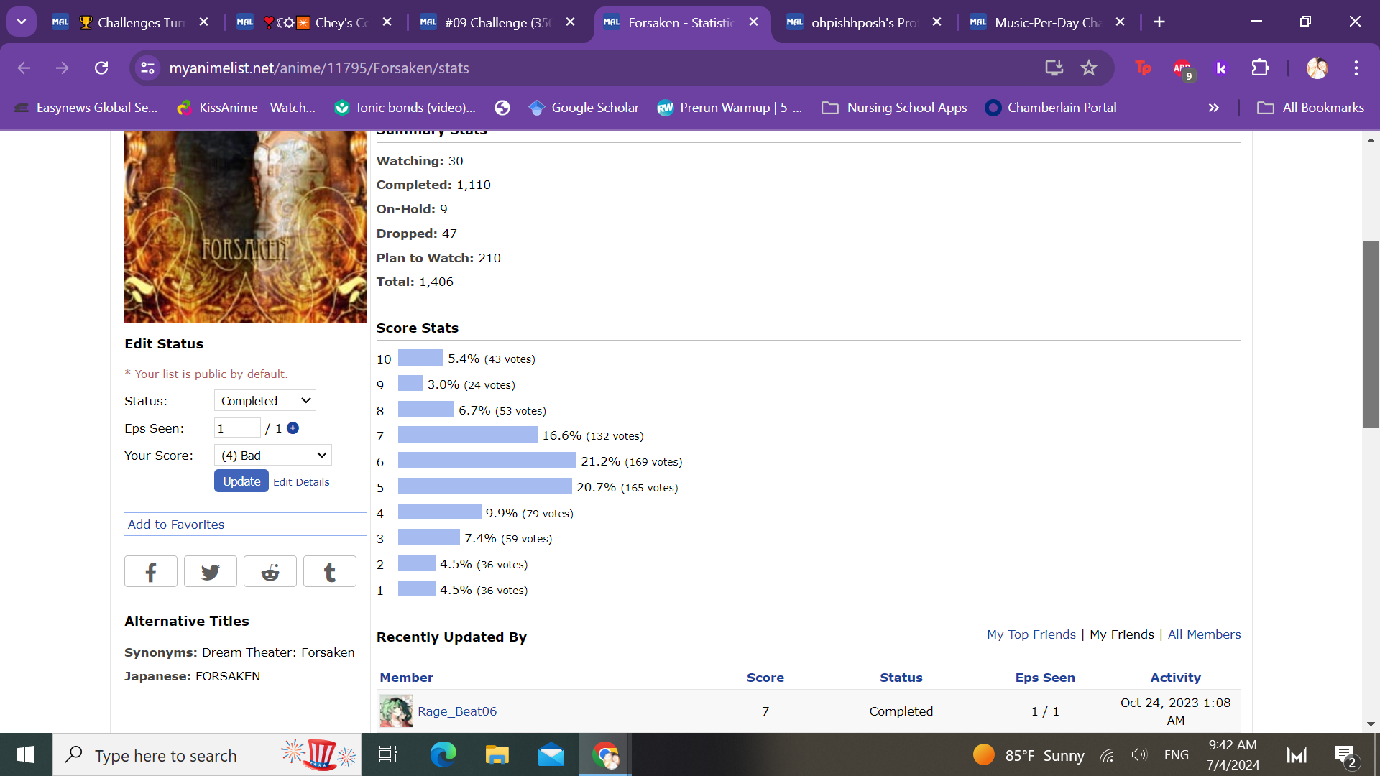The height and width of the screenshot is (776, 1380).
Task: Open File Explorer from taskbar
Action: [x=497, y=754]
